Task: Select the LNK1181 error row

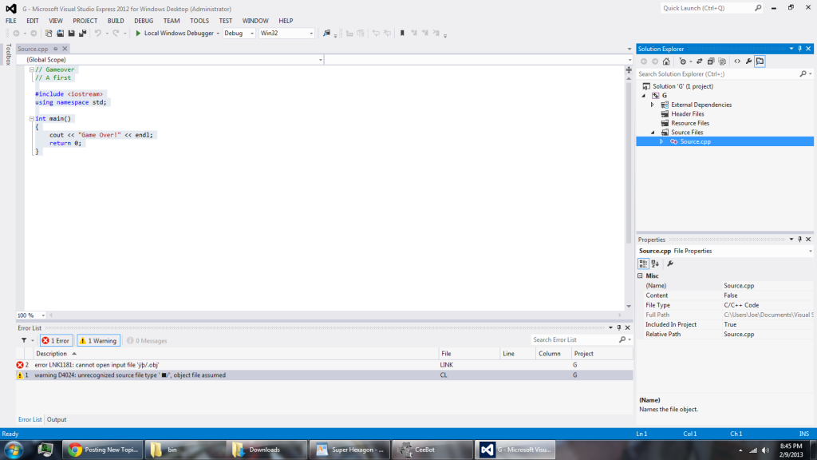Action: point(324,365)
